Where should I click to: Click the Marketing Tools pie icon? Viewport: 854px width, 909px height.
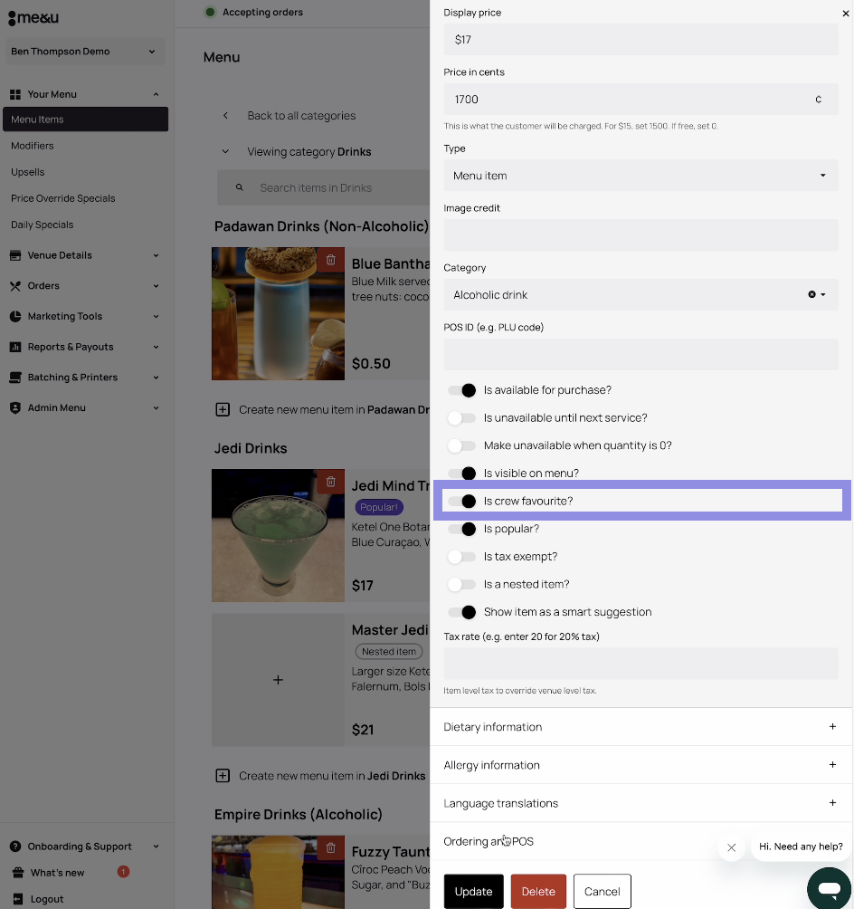coord(15,317)
